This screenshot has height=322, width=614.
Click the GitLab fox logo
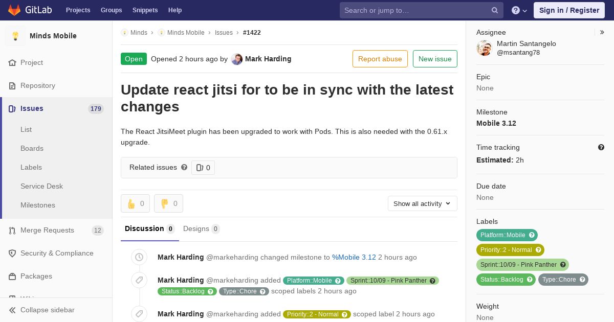coord(14,10)
